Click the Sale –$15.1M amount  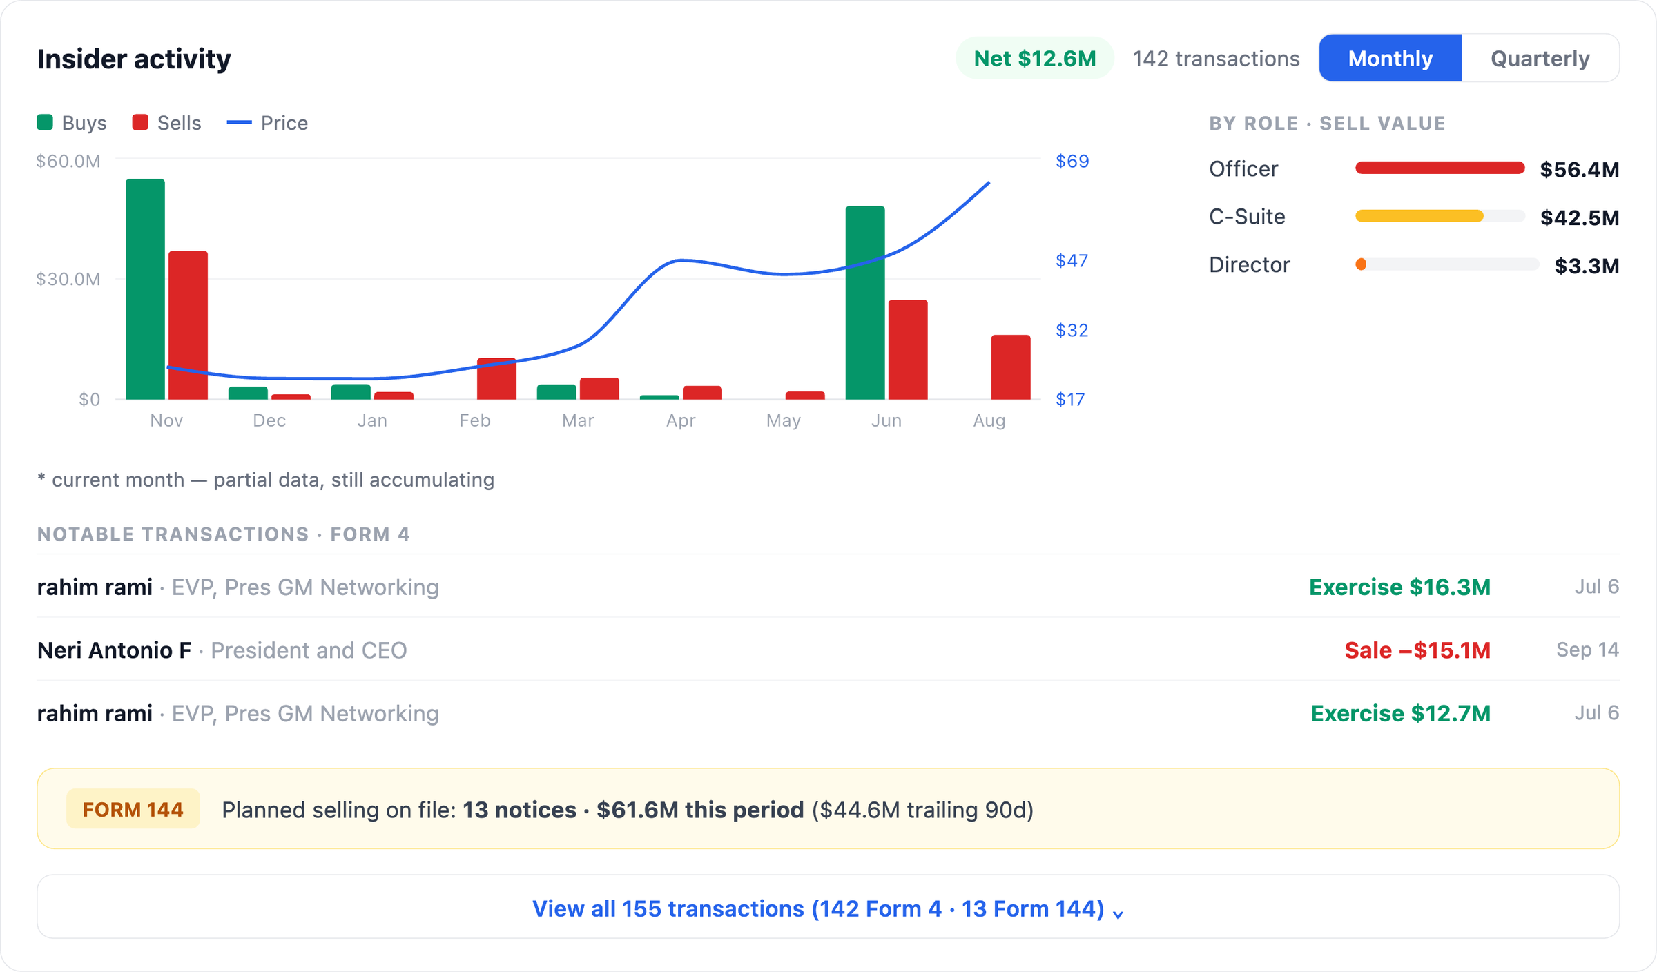pos(1417,650)
